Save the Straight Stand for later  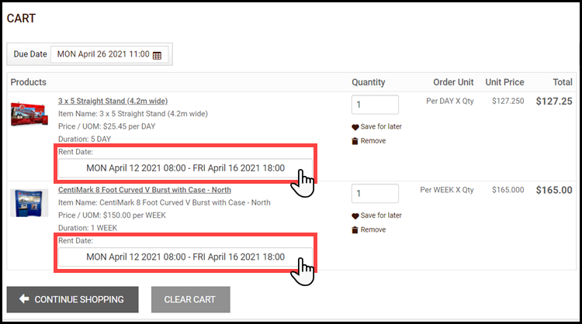coord(380,126)
